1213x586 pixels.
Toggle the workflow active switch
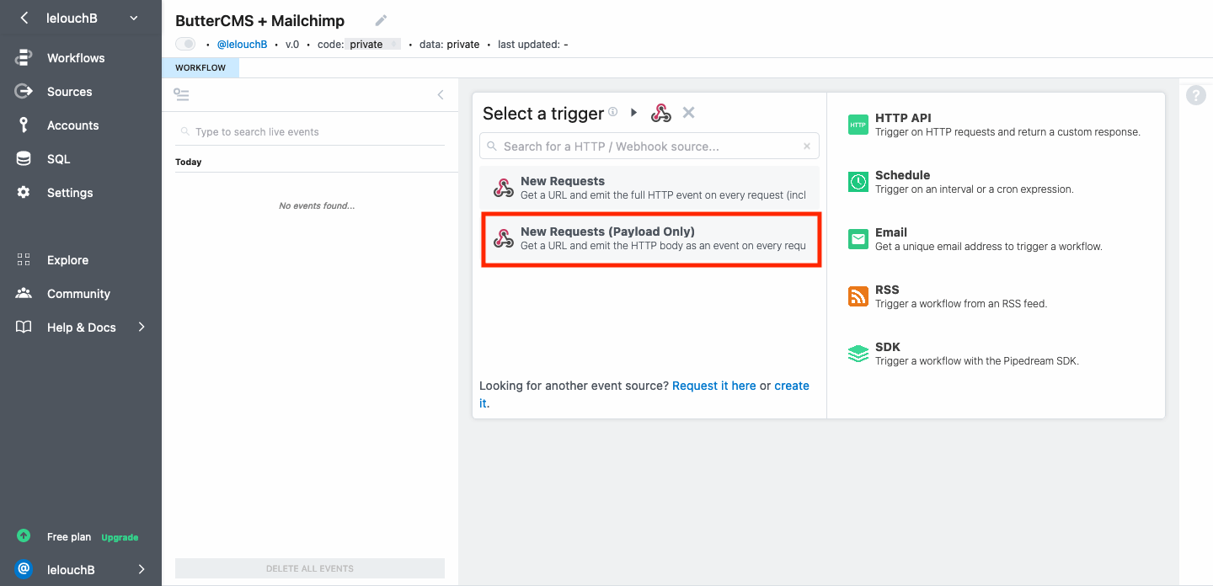(185, 44)
